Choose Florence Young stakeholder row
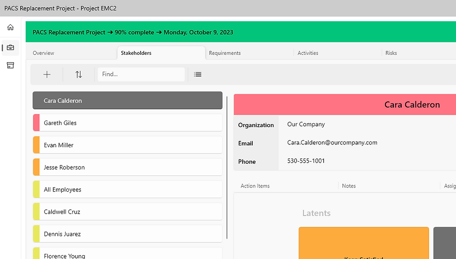456x259 pixels. 127,253
